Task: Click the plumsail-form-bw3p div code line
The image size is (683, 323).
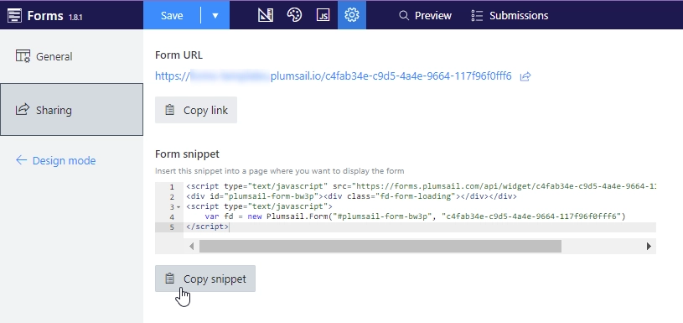Action: (351, 196)
